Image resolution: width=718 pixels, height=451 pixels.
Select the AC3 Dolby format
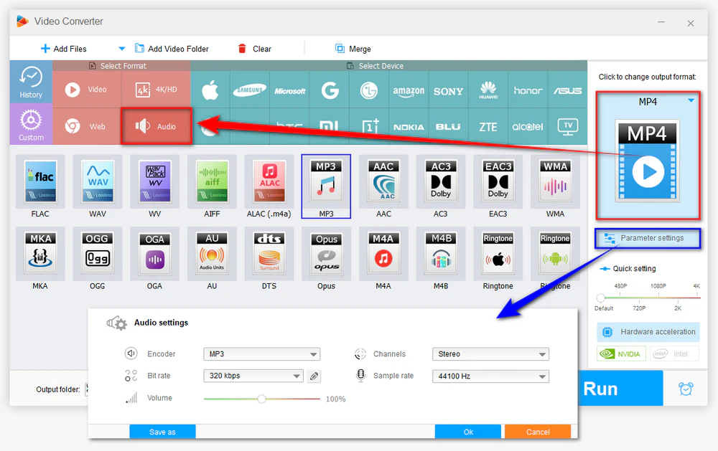pos(441,182)
